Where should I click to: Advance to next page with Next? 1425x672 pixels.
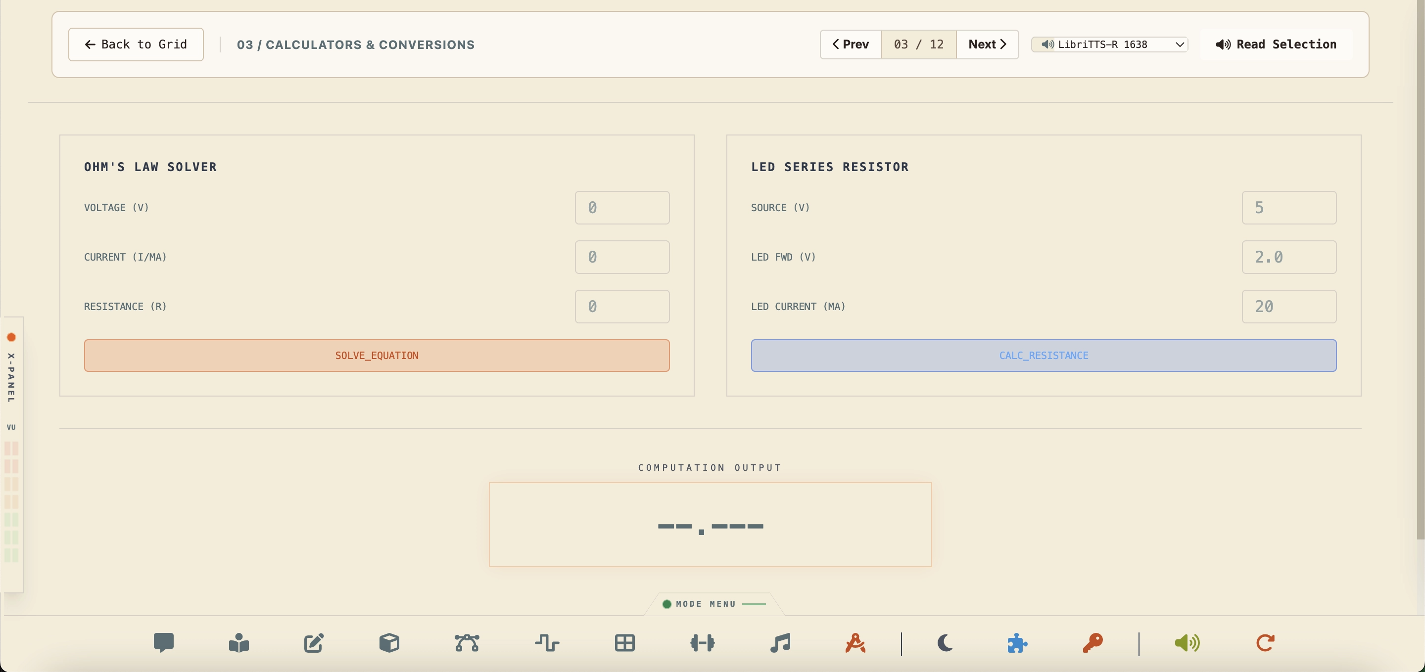click(x=988, y=44)
